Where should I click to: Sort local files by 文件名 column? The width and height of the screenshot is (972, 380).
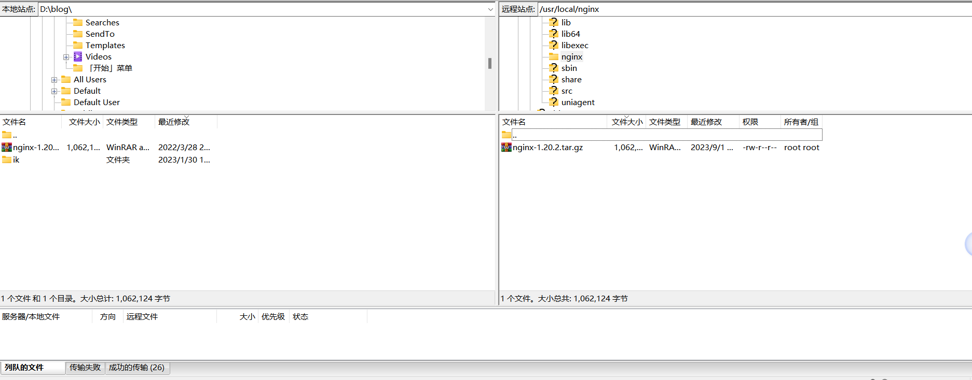click(x=31, y=122)
